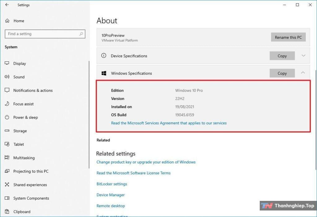Maximize the Settings window

(x=297, y=5)
